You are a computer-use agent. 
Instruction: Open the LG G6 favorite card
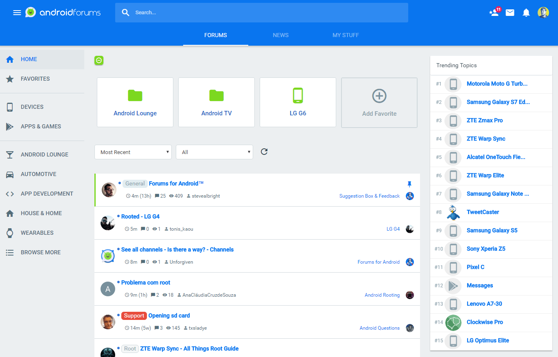(x=298, y=102)
